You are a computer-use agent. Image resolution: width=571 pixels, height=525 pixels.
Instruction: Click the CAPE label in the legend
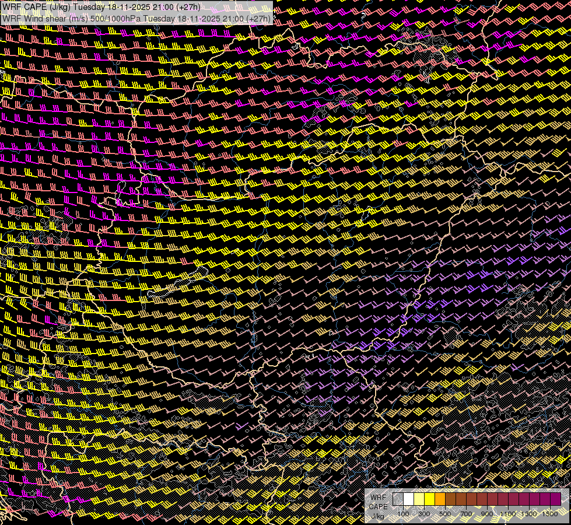tap(379, 507)
